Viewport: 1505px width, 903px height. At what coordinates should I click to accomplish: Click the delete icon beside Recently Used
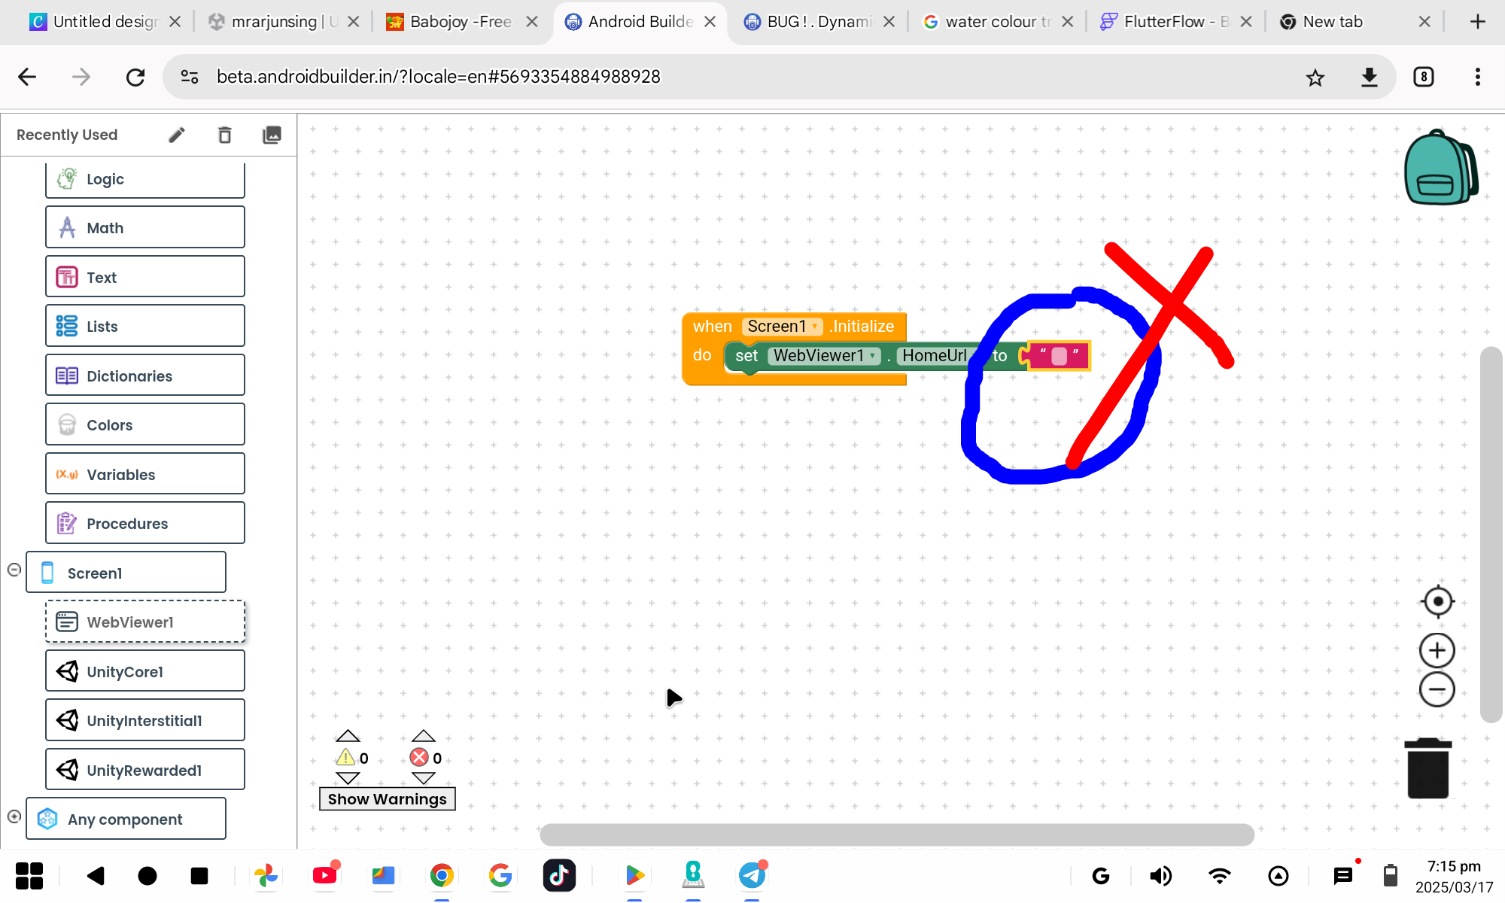click(x=224, y=135)
